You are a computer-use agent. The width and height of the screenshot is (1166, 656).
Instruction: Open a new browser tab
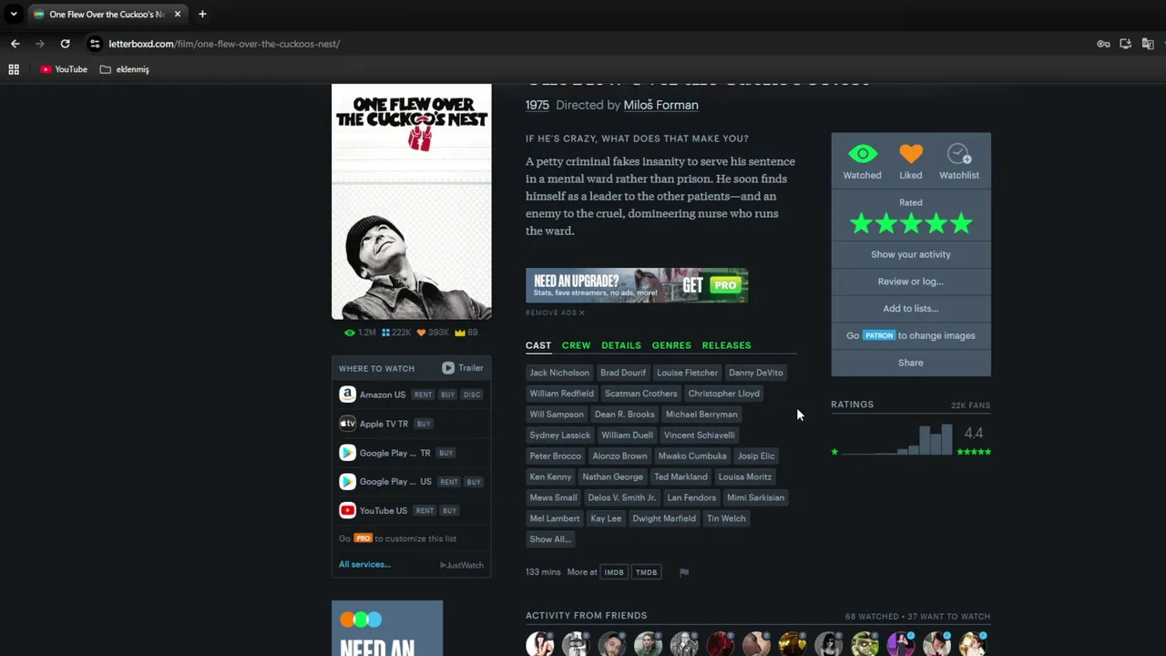pos(202,14)
